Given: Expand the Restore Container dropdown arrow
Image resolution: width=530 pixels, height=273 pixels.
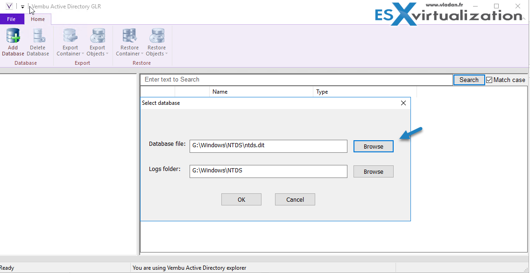Looking at the screenshot, I should [x=142, y=54].
